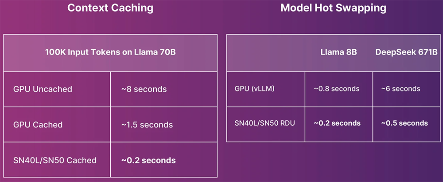Select the SN40L/SN50 RDU row label
Screen dimensions: 443x182
(x=265, y=123)
